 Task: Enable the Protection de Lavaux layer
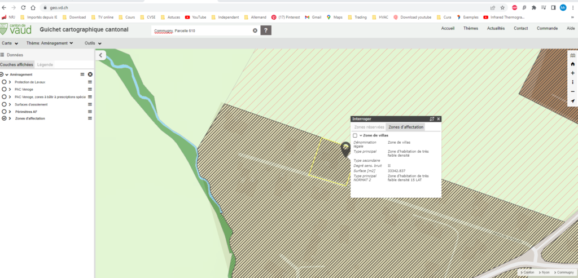click(4, 82)
